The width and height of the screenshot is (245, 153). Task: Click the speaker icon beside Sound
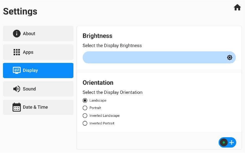tap(17, 89)
